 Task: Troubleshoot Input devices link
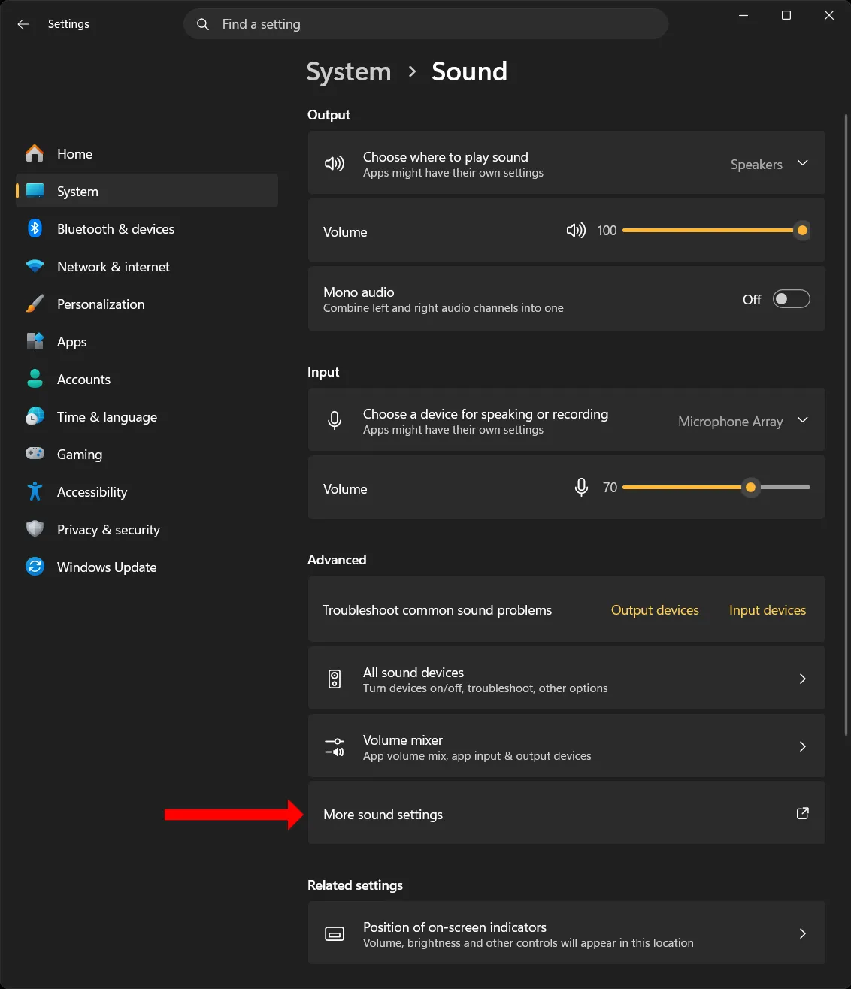point(768,610)
